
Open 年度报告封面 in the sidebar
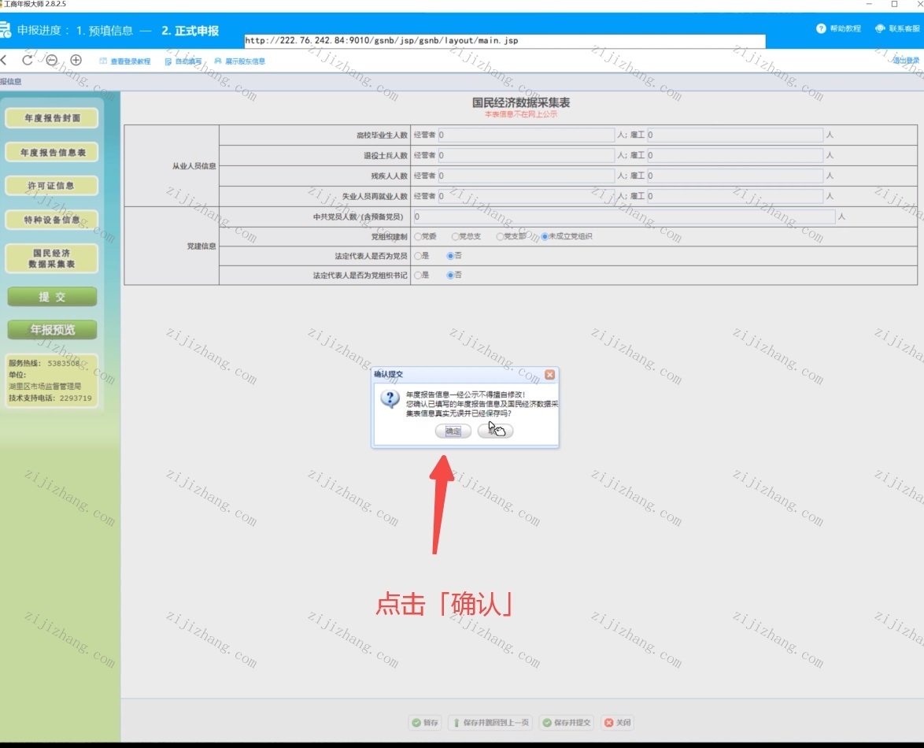click(52, 118)
